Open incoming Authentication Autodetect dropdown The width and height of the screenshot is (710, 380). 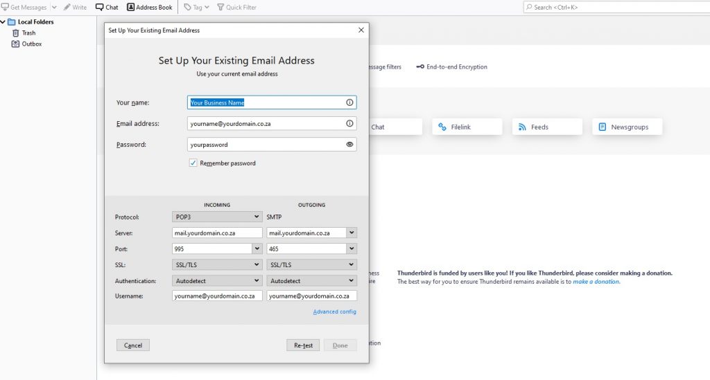tap(217, 280)
